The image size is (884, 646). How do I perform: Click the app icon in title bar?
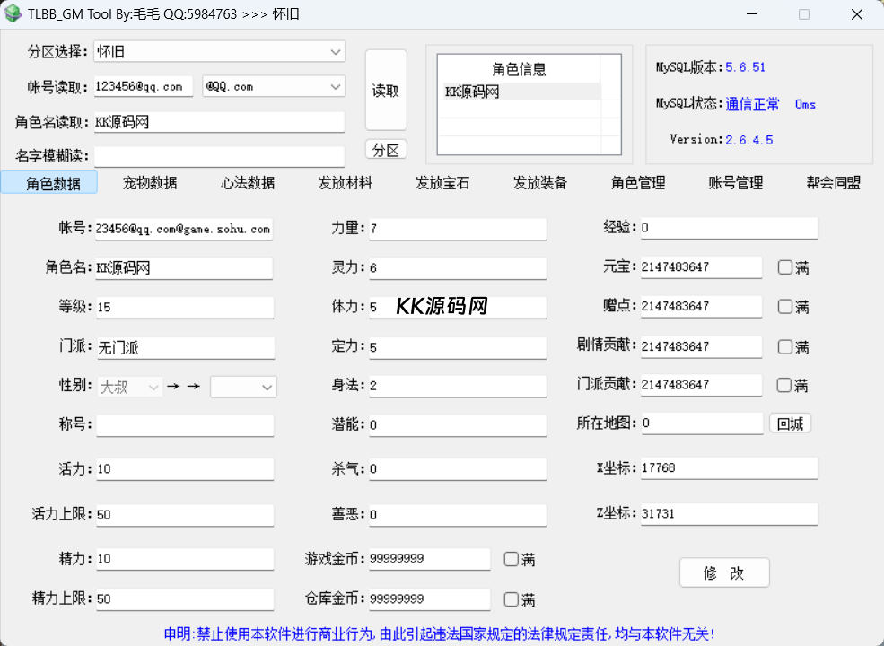(x=13, y=14)
